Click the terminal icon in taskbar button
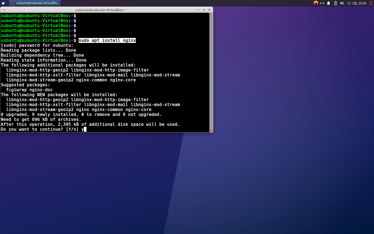The image size is (374, 234). pyautogui.click(x=12, y=3)
